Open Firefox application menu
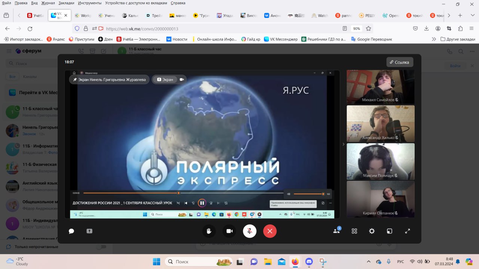The width and height of the screenshot is (479, 269). coord(472,28)
